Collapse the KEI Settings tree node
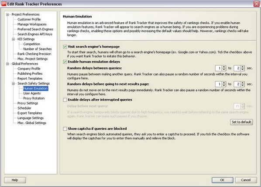 click(x=14, y=39)
